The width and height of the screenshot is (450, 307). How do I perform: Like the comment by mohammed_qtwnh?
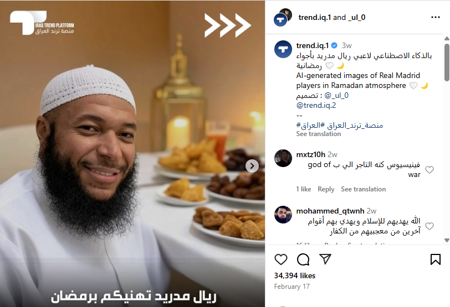pos(429,226)
